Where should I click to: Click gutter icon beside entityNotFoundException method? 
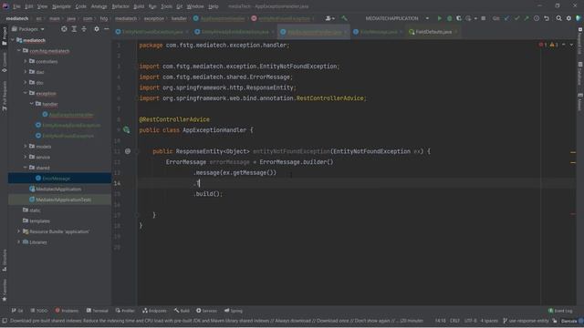point(128,151)
